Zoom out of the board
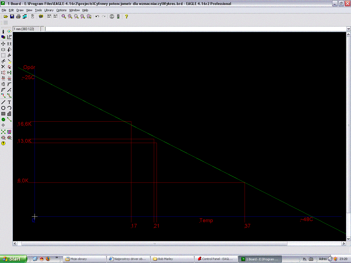The image size is (351, 263). click(x=76, y=16)
